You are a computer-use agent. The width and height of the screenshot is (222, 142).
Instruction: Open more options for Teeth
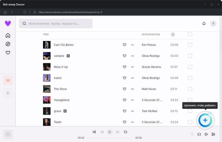tap(132, 122)
